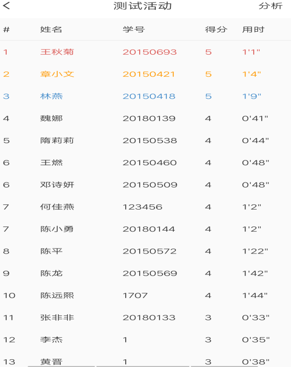Viewport: 291px width, 367px height.
Task: Tap the back arrow icon
Action: pos(7,6)
